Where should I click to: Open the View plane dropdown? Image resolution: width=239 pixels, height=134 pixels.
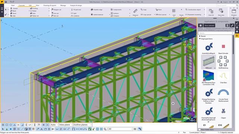point(66,125)
